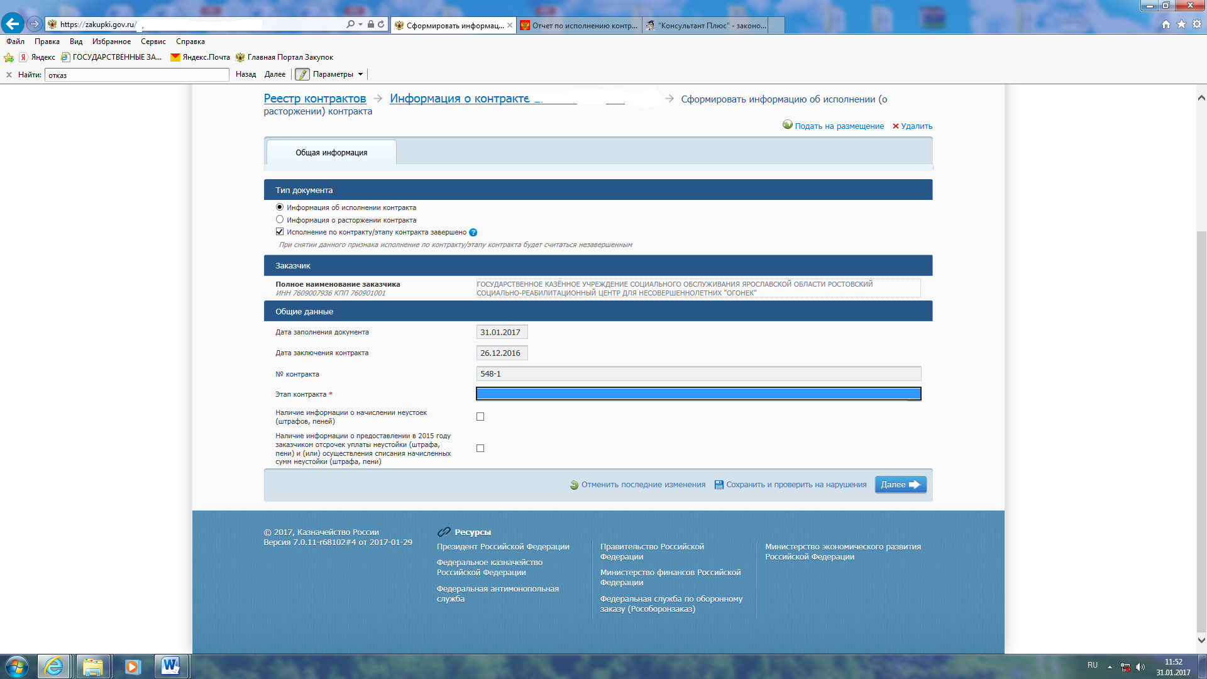The height and width of the screenshot is (679, 1207).
Task: Check the penalties (неустоек) accrual information box
Action: 480,417
